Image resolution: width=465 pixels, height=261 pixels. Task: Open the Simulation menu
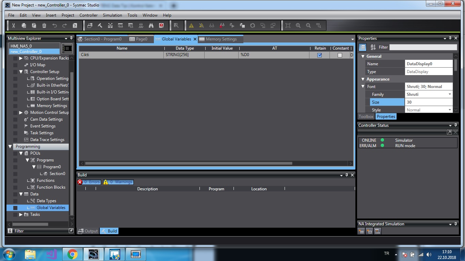click(x=112, y=15)
